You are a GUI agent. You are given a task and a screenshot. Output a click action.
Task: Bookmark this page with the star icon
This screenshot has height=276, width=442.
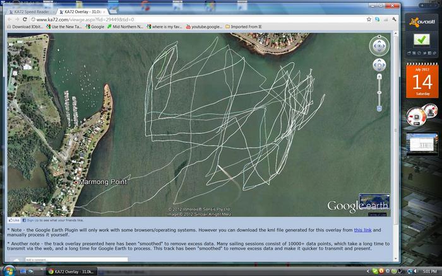(369, 20)
